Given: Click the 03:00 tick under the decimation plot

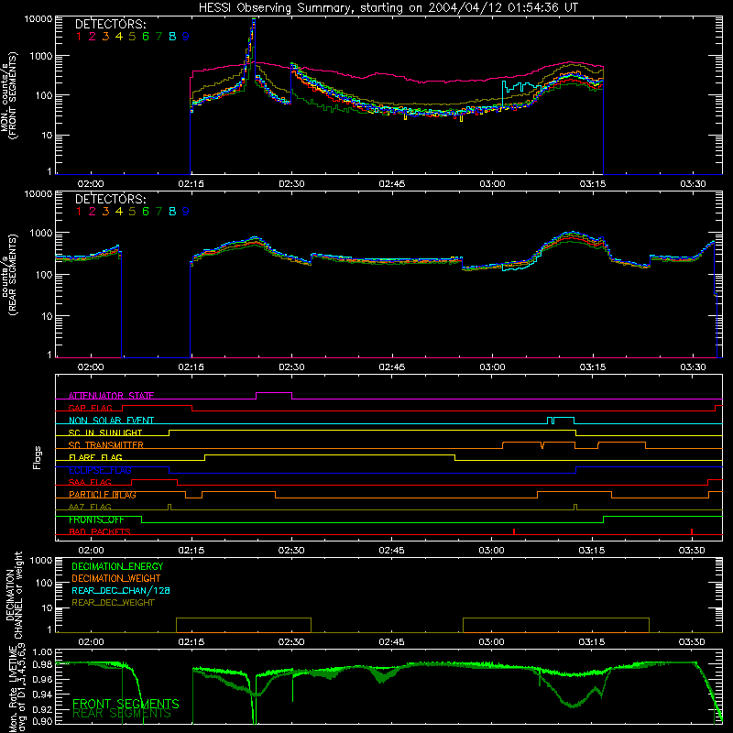Looking at the screenshot, I should 491,642.
